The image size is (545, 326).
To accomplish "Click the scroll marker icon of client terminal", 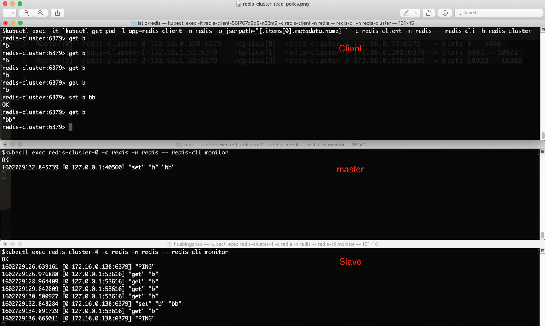I will tap(543, 30).
